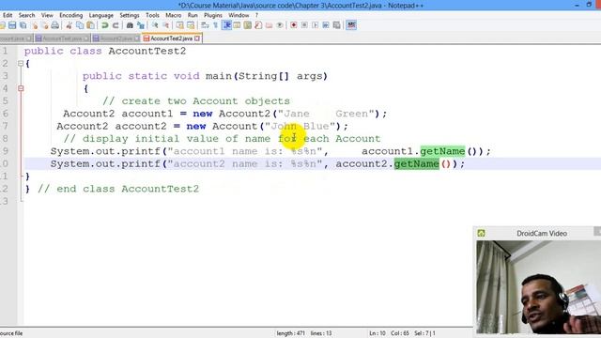Click the Stop Recording macro icon

[x=304, y=25]
